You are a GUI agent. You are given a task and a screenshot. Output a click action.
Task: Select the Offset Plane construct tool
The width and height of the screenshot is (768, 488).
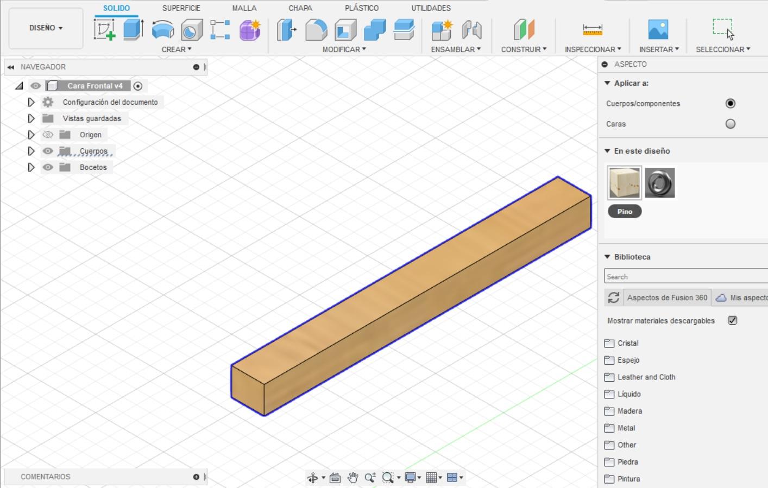click(x=524, y=29)
